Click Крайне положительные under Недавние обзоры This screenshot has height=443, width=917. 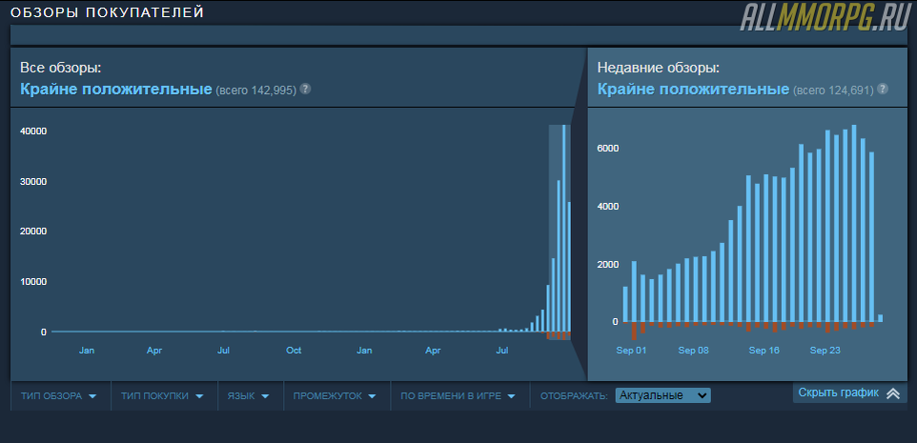[x=693, y=90]
